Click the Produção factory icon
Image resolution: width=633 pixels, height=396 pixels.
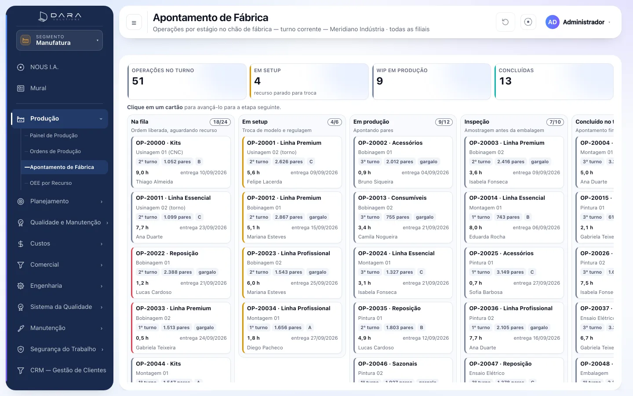coord(21,119)
